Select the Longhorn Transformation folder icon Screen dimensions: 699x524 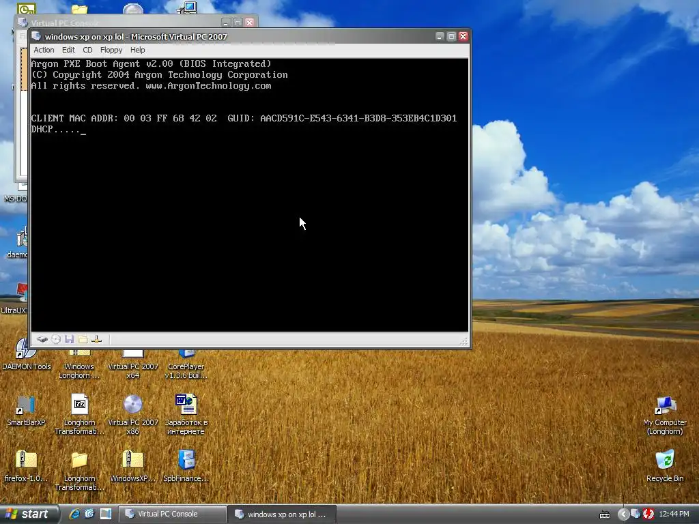79,471
